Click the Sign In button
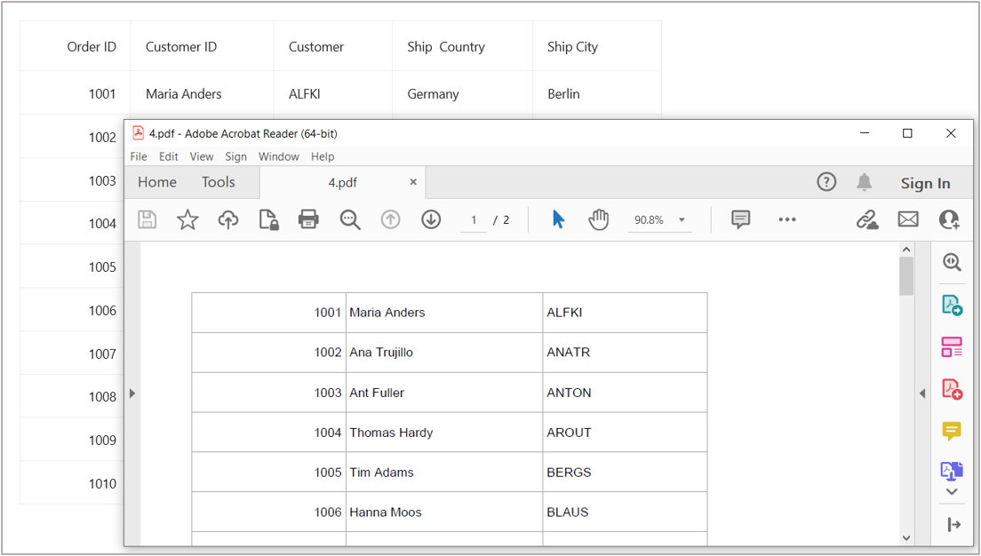 [925, 183]
